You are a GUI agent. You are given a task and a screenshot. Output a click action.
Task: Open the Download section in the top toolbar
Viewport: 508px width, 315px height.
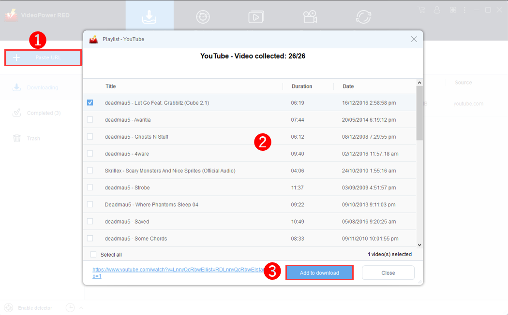click(x=149, y=15)
